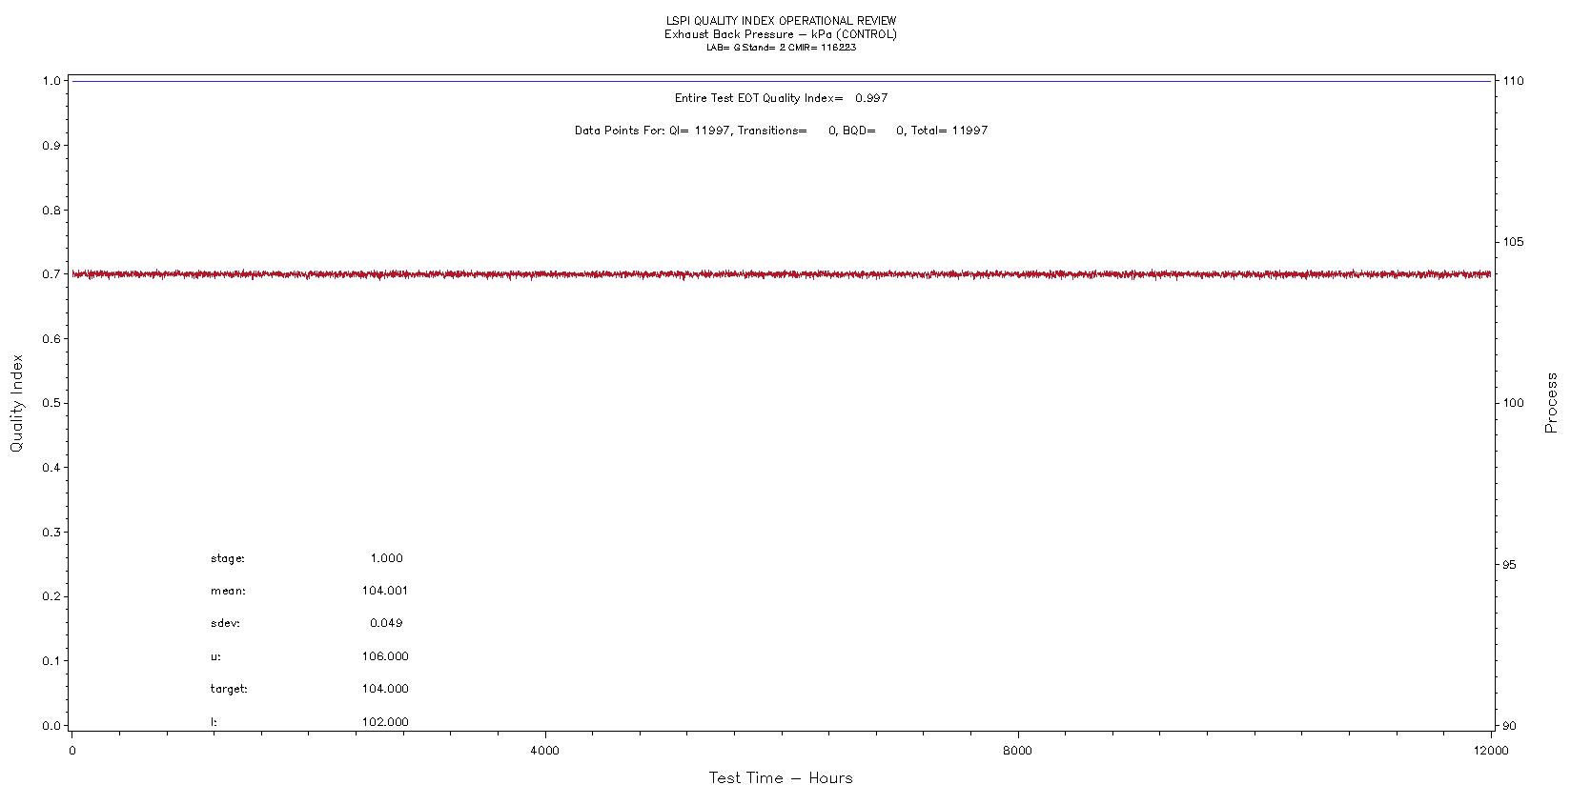Click the upper limit value 106.000
This screenshot has width=1571, height=805.
pyautogui.click(x=385, y=656)
